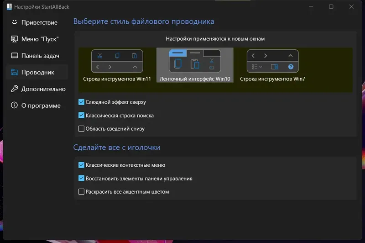Open the Приветствие section

[x=37, y=22]
